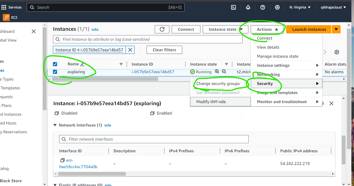354x186 pixels.
Task: Change region using N. Virginia dropdown
Action: click(x=300, y=7)
